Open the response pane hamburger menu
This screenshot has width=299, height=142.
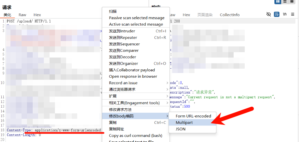pyautogui.click(x=293, y=14)
